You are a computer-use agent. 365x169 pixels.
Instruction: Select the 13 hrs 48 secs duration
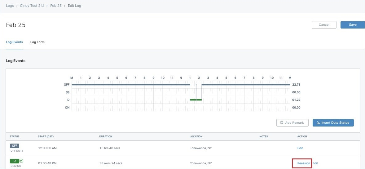110,148
